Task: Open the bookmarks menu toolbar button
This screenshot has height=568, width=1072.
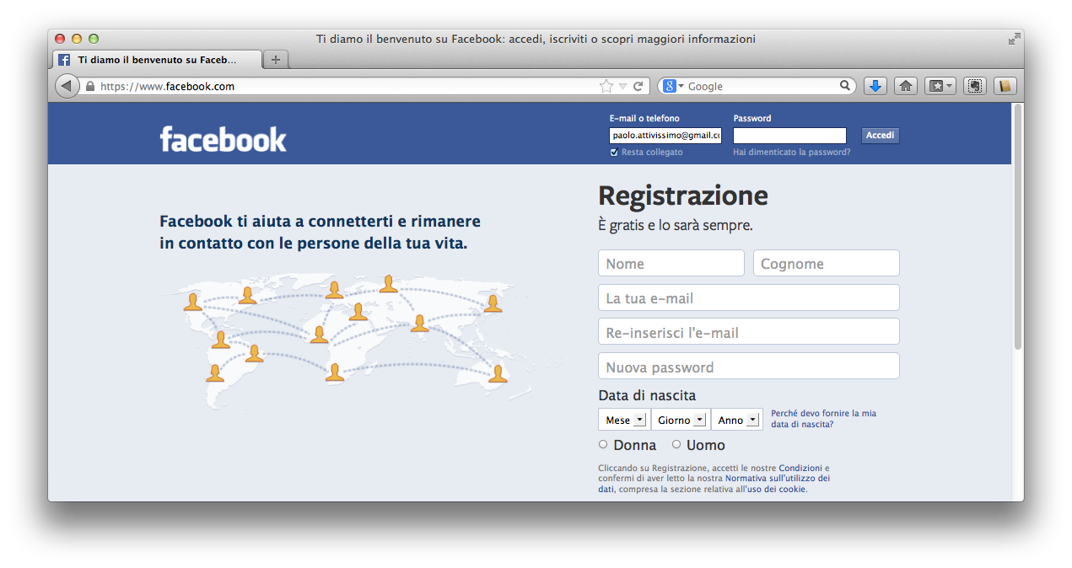Action: click(x=940, y=86)
